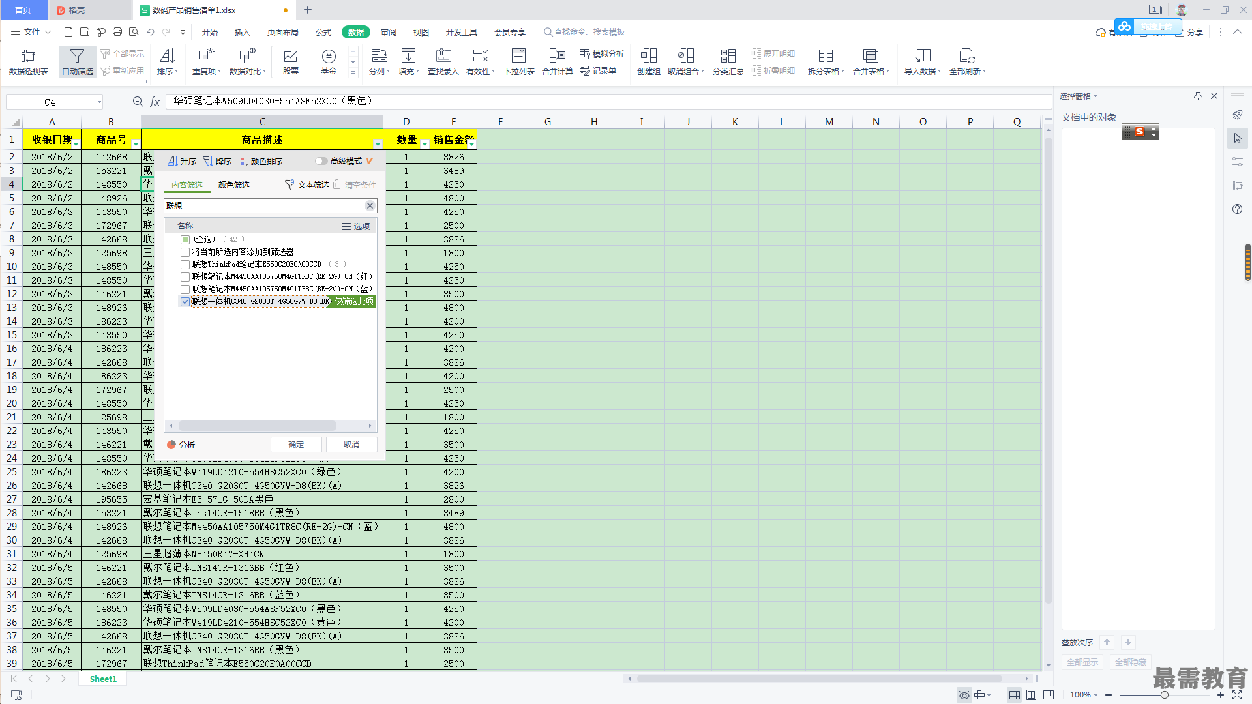Toggle the Advanced Mode (高级模式) switch
This screenshot has width=1252, height=704.
(x=321, y=162)
